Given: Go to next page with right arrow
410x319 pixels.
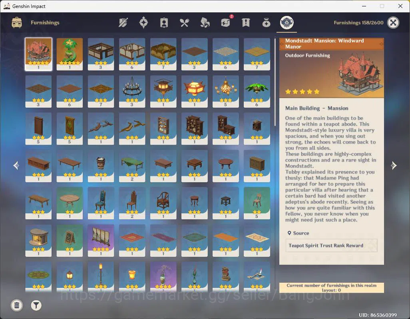Looking at the screenshot, I should pos(394,165).
